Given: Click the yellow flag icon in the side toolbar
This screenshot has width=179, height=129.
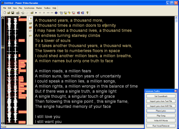Looking at the screenshot, I should (x=30, y=36).
